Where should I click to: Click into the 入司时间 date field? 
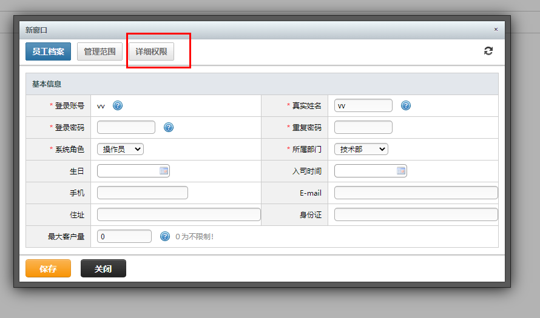(x=371, y=171)
